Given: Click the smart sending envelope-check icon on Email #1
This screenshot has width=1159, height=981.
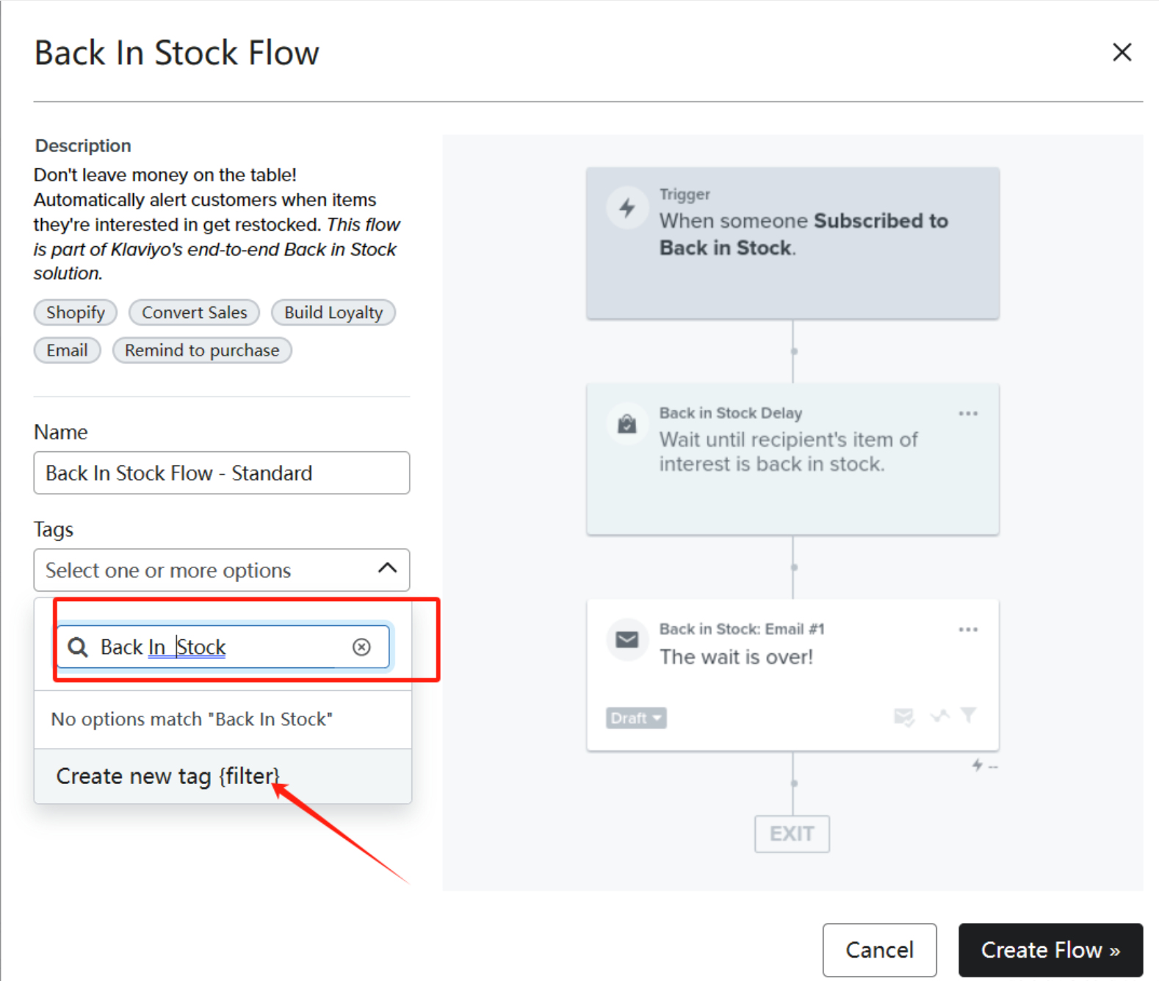Looking at the screenshot, I should pyautogui.click(x=904, y=716).
